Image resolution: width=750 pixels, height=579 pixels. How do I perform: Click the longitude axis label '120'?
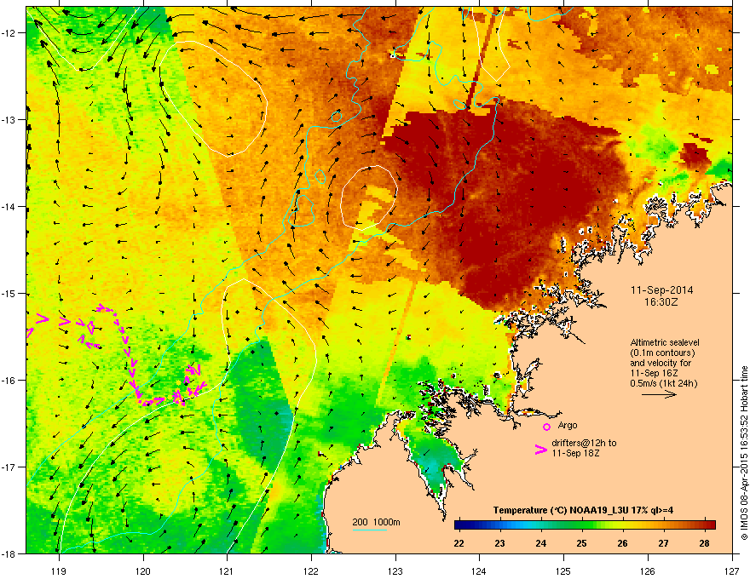point(143,570)
